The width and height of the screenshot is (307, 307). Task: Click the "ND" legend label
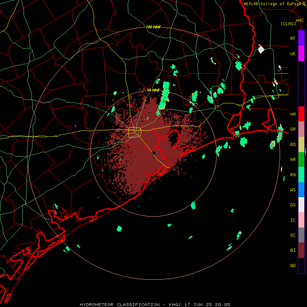coord(293,266)
